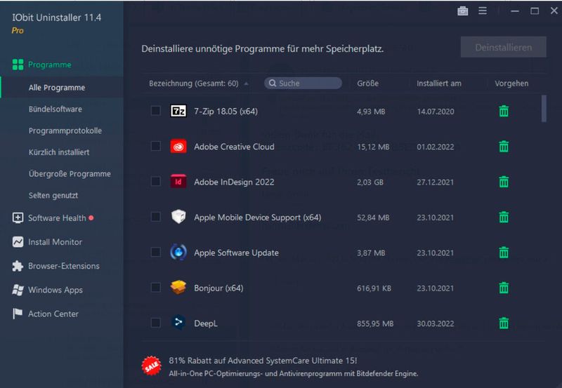Click the 616,91 KB size value
This screenshot has height=388, width=562.
pos(374,288)
